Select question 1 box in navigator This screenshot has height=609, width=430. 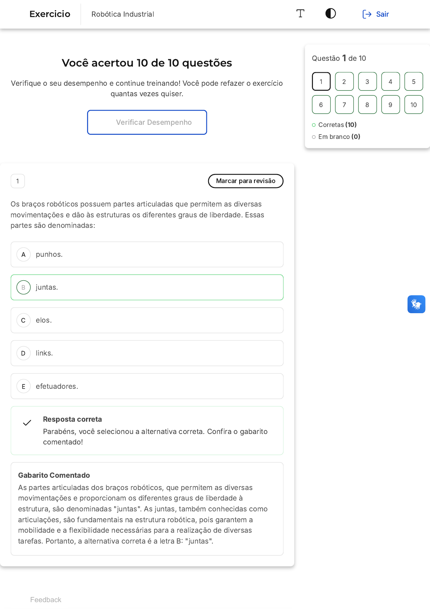pyautogui.click(x=321, y=81)
